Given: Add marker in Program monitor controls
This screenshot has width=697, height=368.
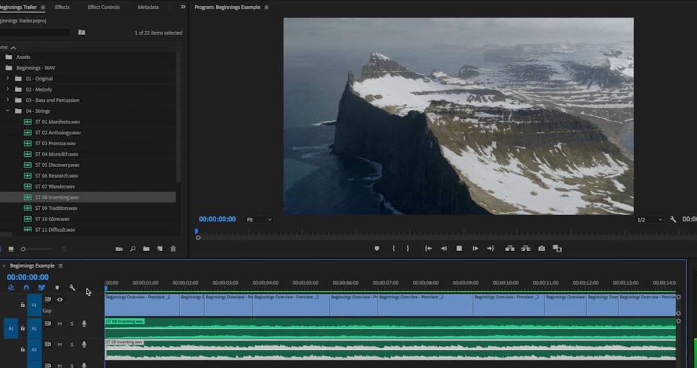Looking at the screenshot, I should (377, 249).
